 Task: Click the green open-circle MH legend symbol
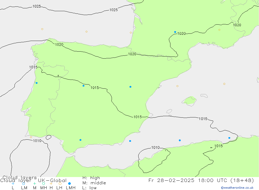coord(44,184)
